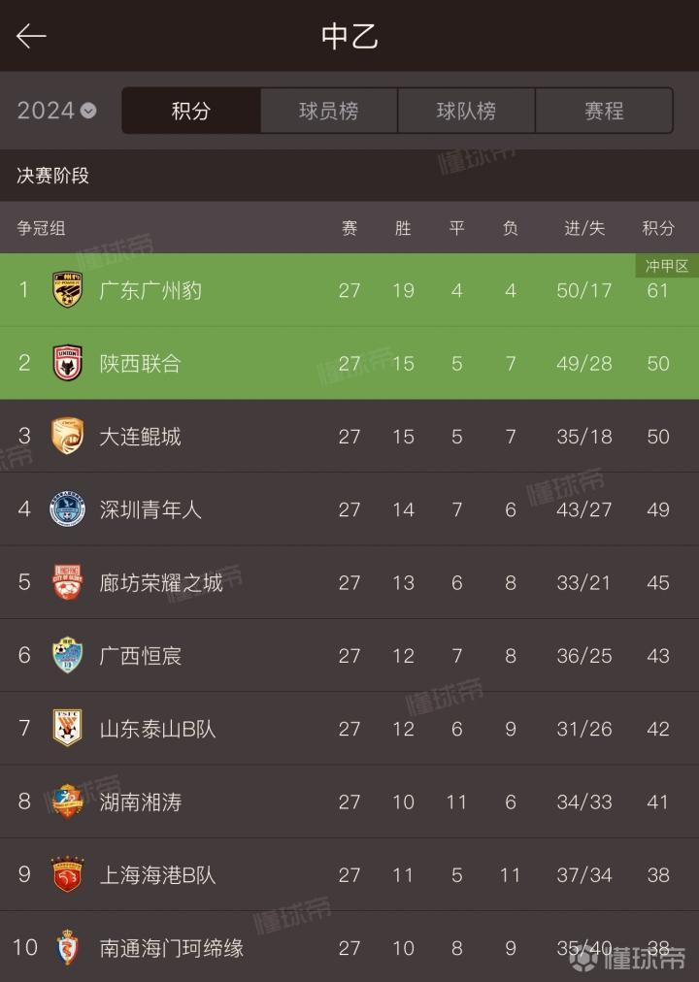Tap the 陕西联合 team crest
Screen dimensions: 699x982
point(67,363)
